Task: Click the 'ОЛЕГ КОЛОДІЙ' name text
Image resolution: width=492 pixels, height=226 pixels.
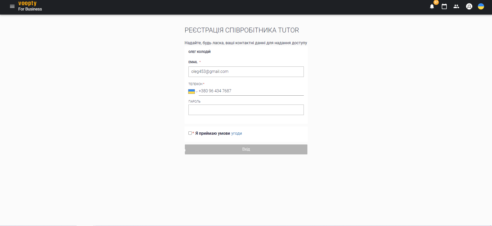Action: (199, 52)
